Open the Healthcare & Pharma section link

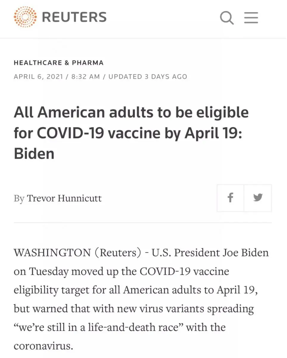click(59, 63)
